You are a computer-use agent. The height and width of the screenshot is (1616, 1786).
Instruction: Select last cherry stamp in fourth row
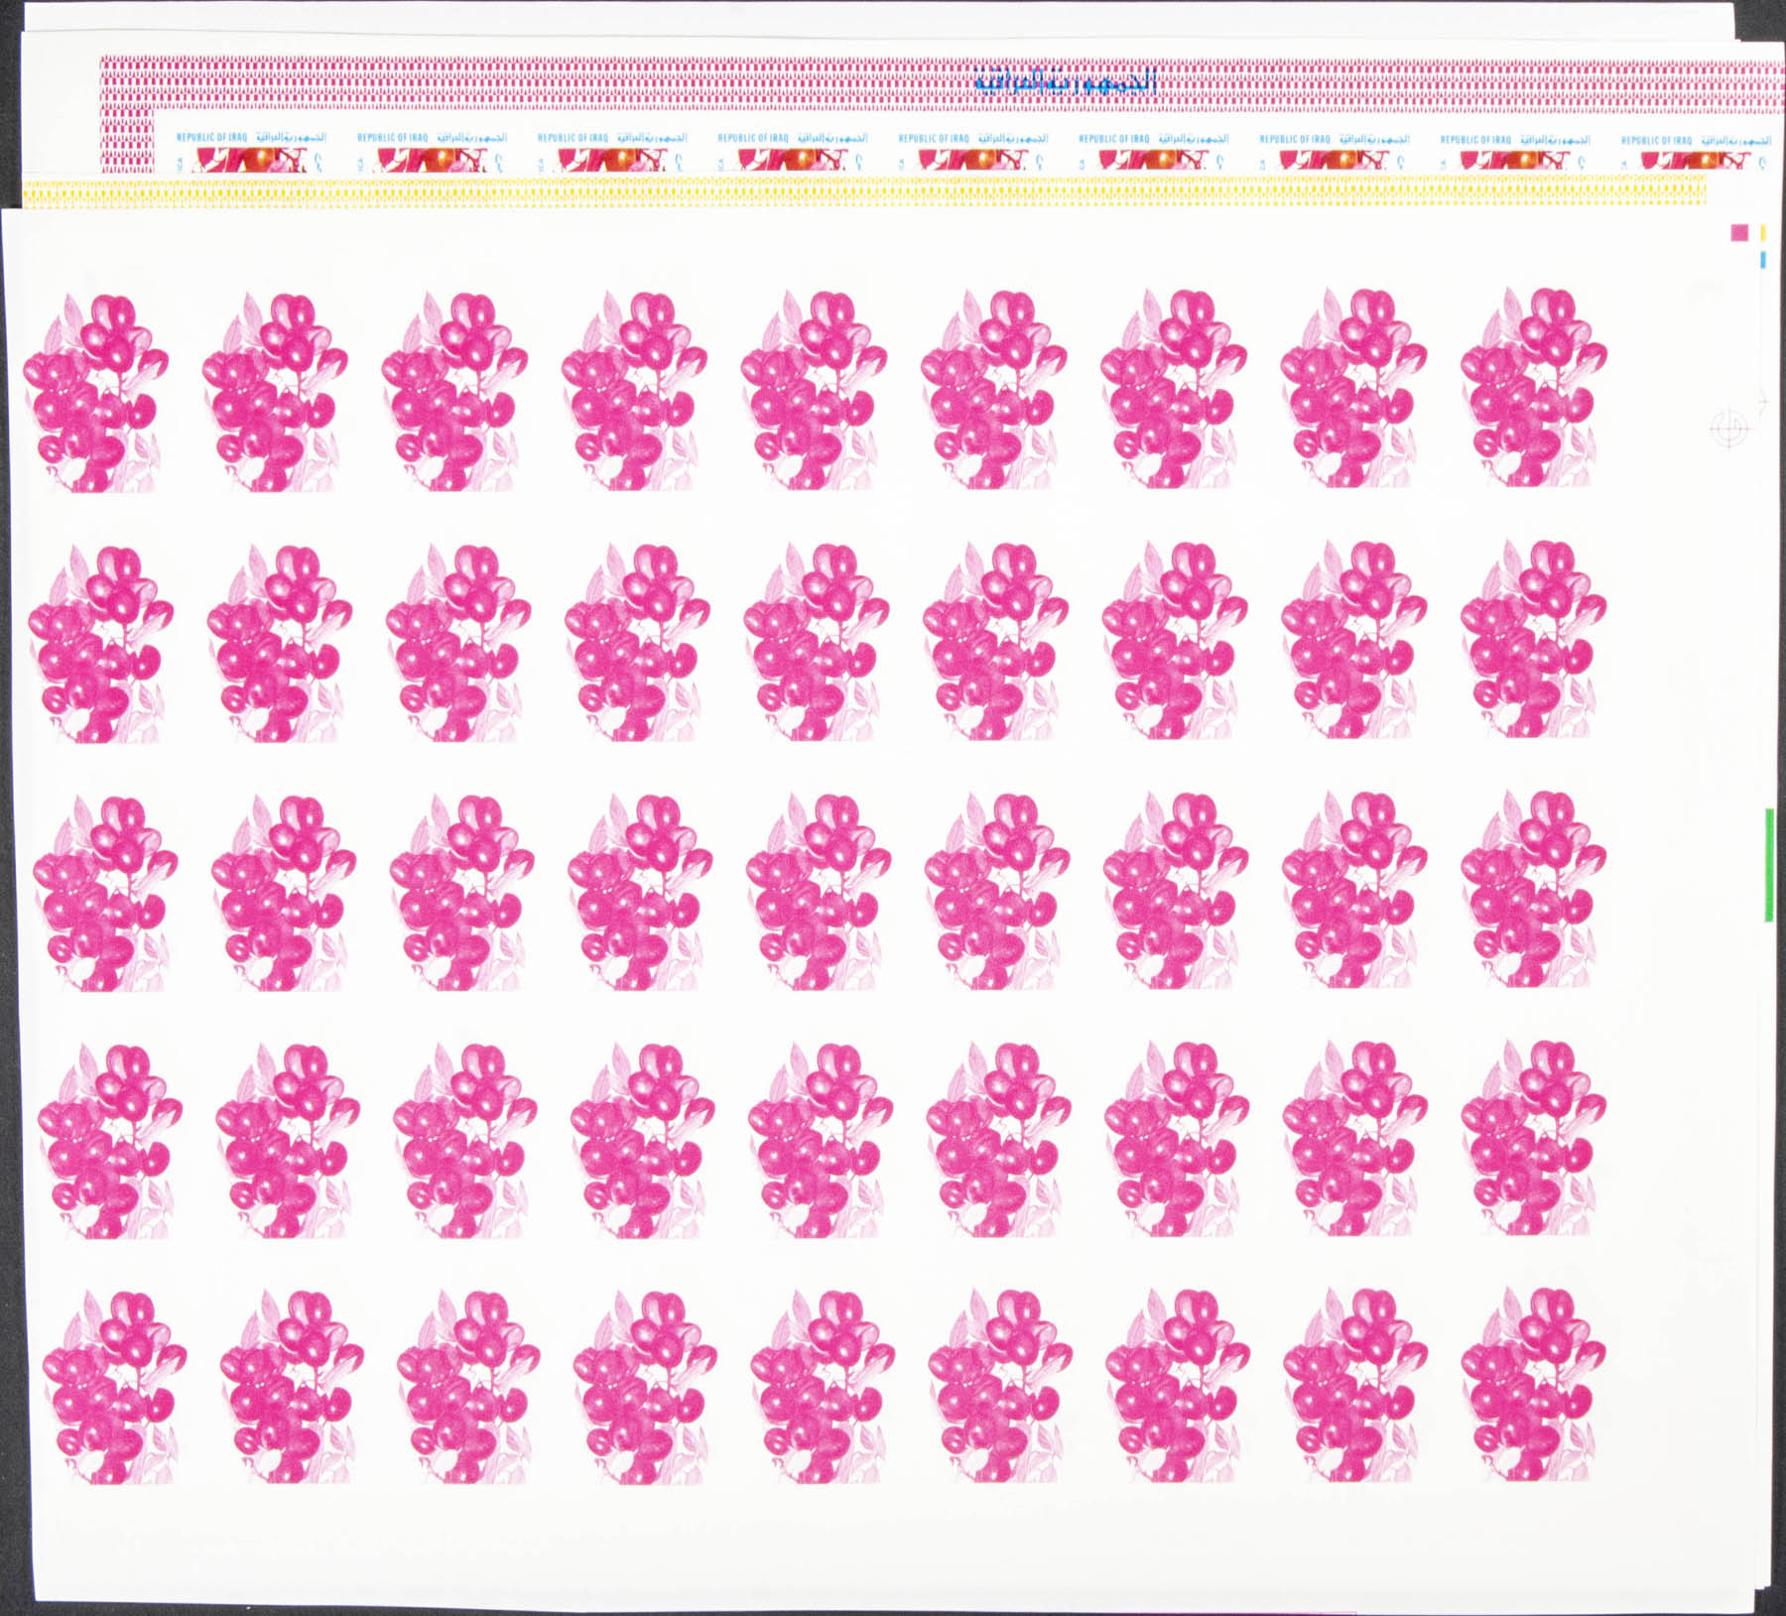pos(1533,1137)
